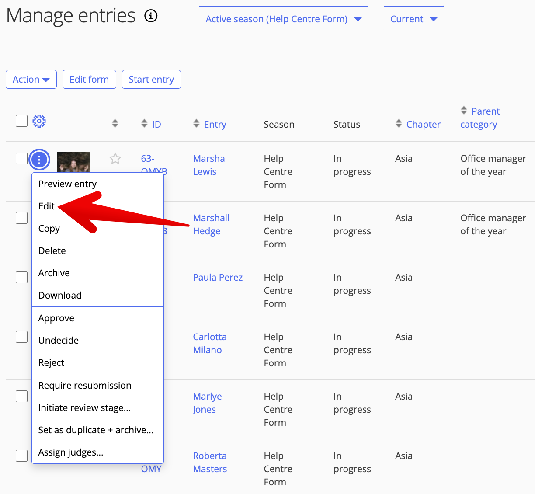The width and height of the screenshot is (535, 494).
Task: Check the Marlye Jones row checkbox
Action: point(21,396)
